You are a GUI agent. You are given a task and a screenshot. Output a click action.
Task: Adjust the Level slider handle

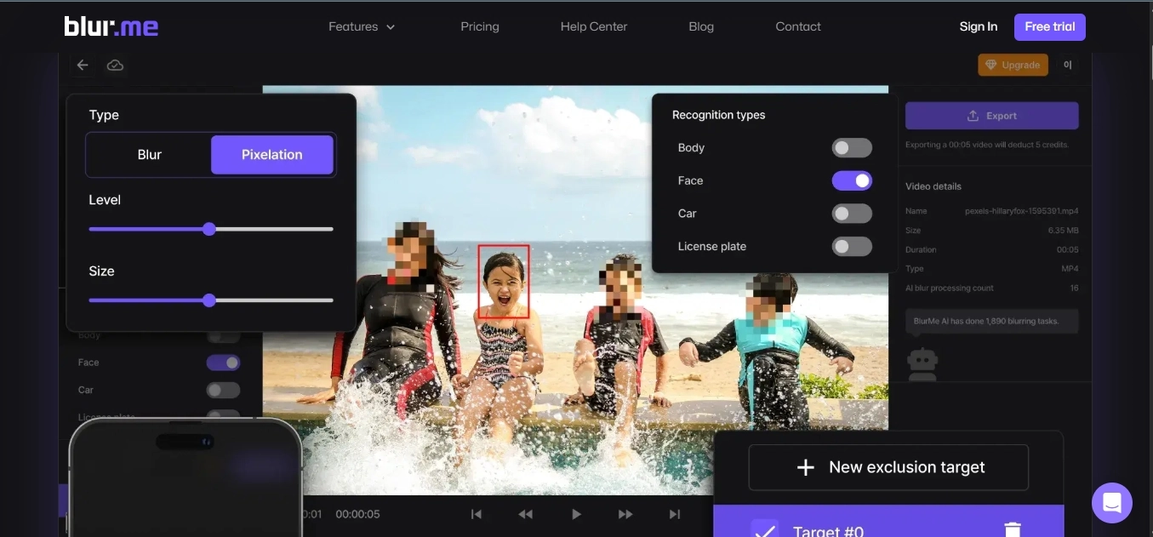(209, 229)
